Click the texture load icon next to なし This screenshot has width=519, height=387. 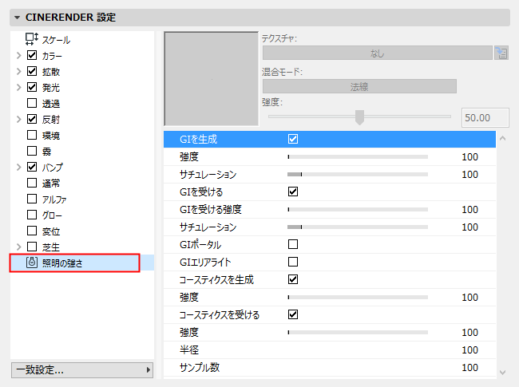(x=501, y=53)
